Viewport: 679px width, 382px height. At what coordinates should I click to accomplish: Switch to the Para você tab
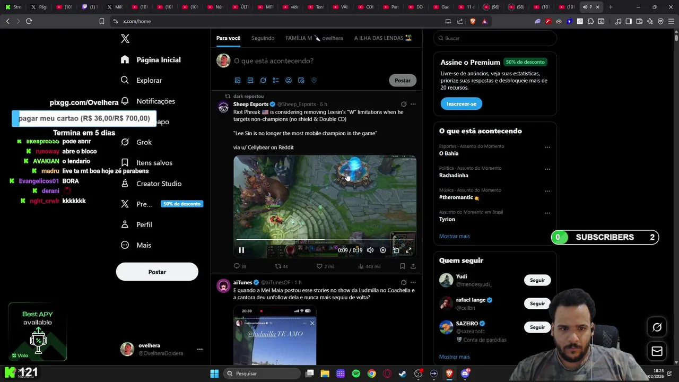(228, 38)
